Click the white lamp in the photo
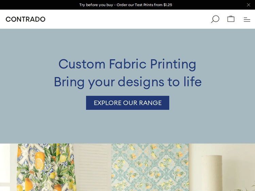 tap(212, 173)
